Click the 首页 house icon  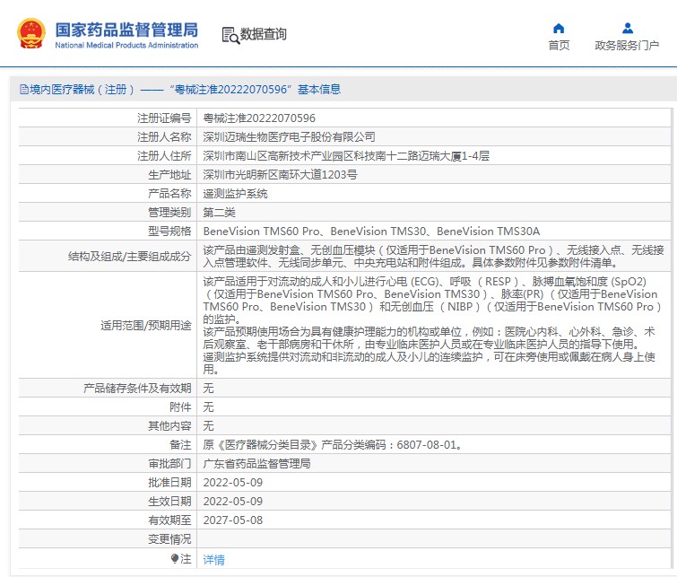pos(559,28)
